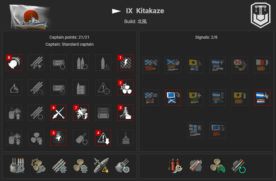Click the shield logo at top right
Viewport: 276px width, 181px height.
click(261, 15)
